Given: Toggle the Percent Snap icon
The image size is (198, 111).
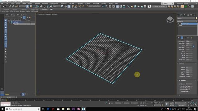Looking at the screenshot, I should coord(80,6).
